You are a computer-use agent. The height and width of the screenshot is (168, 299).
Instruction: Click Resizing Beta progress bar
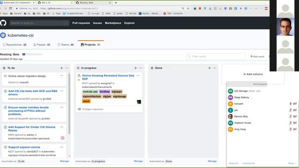[32, 54]
